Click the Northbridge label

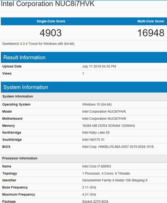(12, 133)
